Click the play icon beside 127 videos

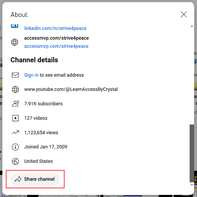pos(15,118)
